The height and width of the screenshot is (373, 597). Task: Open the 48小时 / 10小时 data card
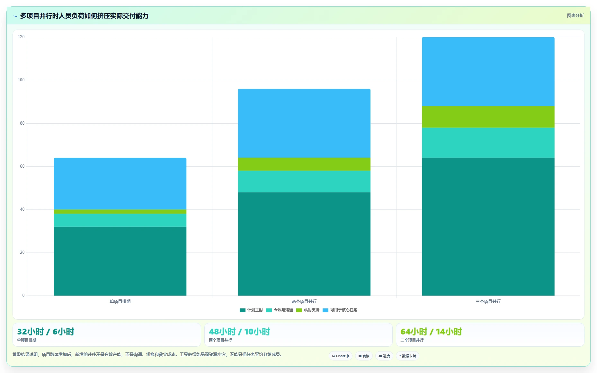(298, 335)
